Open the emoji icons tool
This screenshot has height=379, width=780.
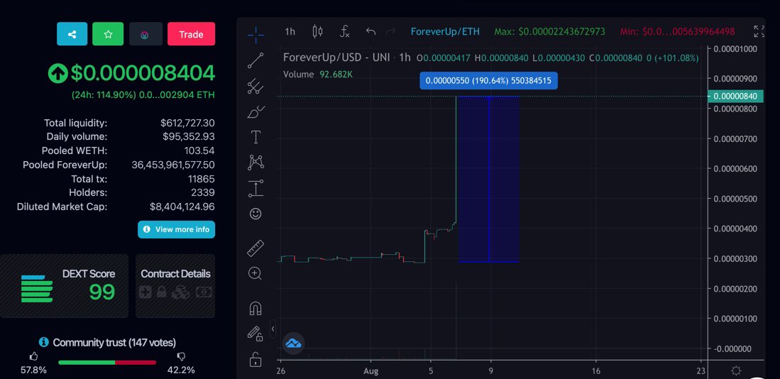pos(256,214)
